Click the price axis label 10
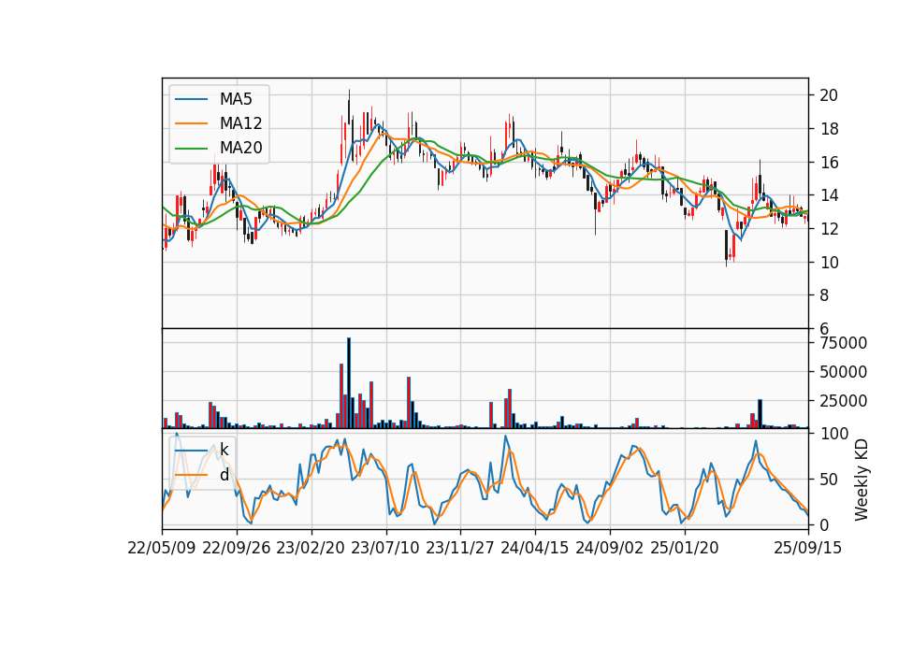This screenshot has height=645, width=898. click(829, 262)
